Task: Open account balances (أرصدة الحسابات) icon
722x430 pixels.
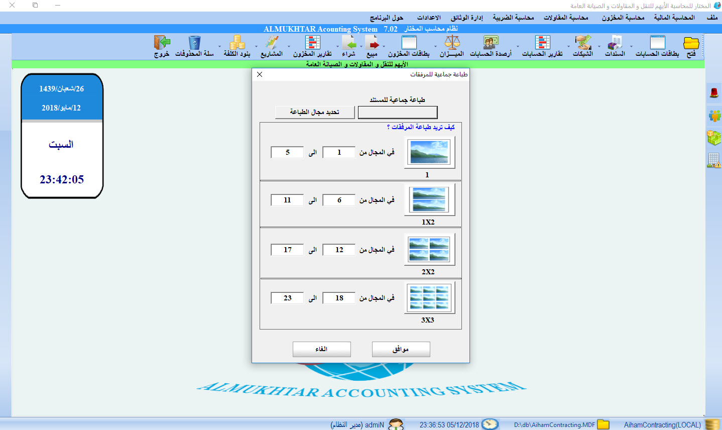Action: (491, 43)
